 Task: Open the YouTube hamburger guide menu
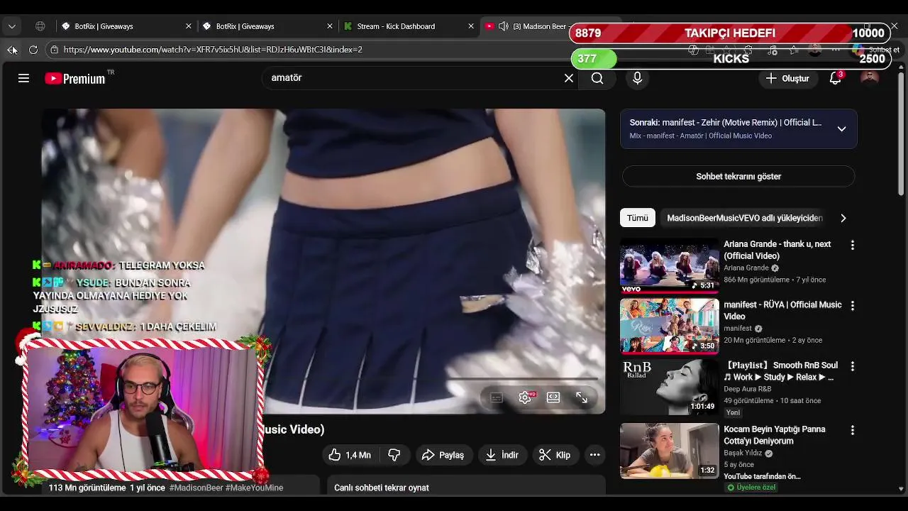pos(23,78)
